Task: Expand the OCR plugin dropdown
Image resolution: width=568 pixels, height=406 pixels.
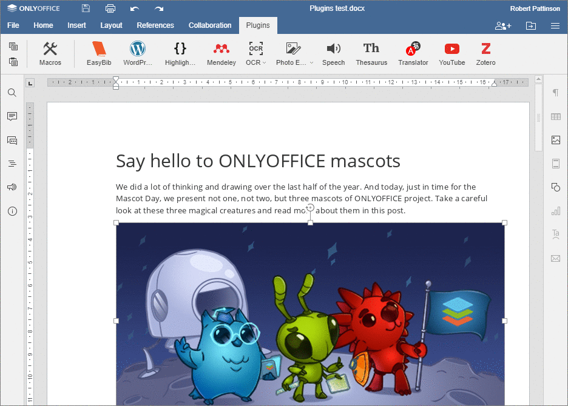Action: point(264,62)
